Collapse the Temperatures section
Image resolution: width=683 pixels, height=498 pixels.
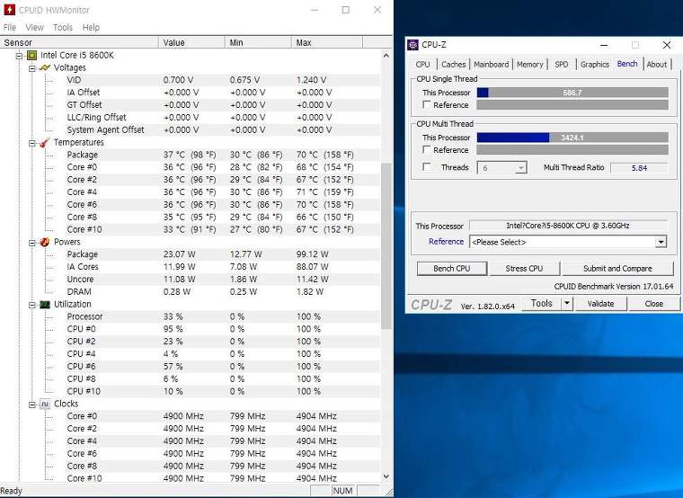(31, 143)
